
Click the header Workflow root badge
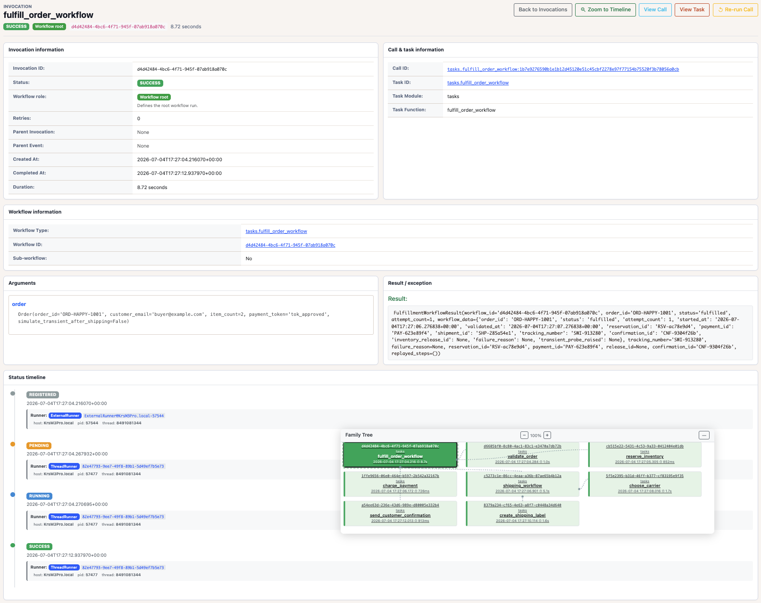[49, 26]
